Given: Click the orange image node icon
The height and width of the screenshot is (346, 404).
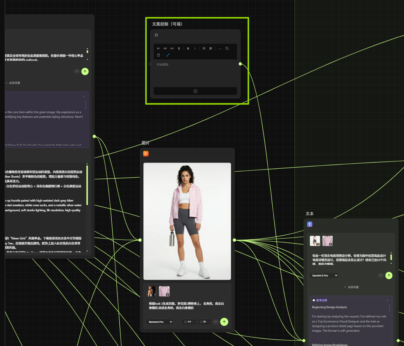Looking at the screenshot, I should (x=146, y=154).
